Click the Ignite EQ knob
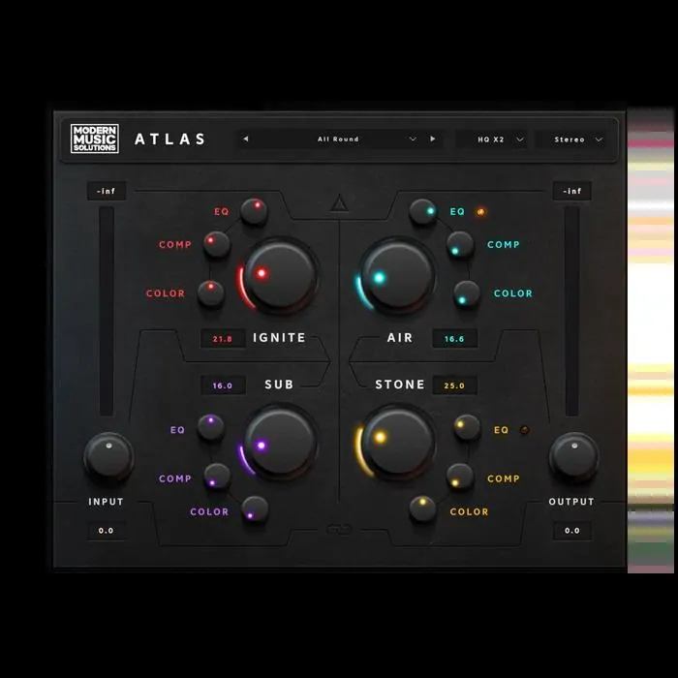This screenshot has width=678, height=678. [x=254, y=211]
